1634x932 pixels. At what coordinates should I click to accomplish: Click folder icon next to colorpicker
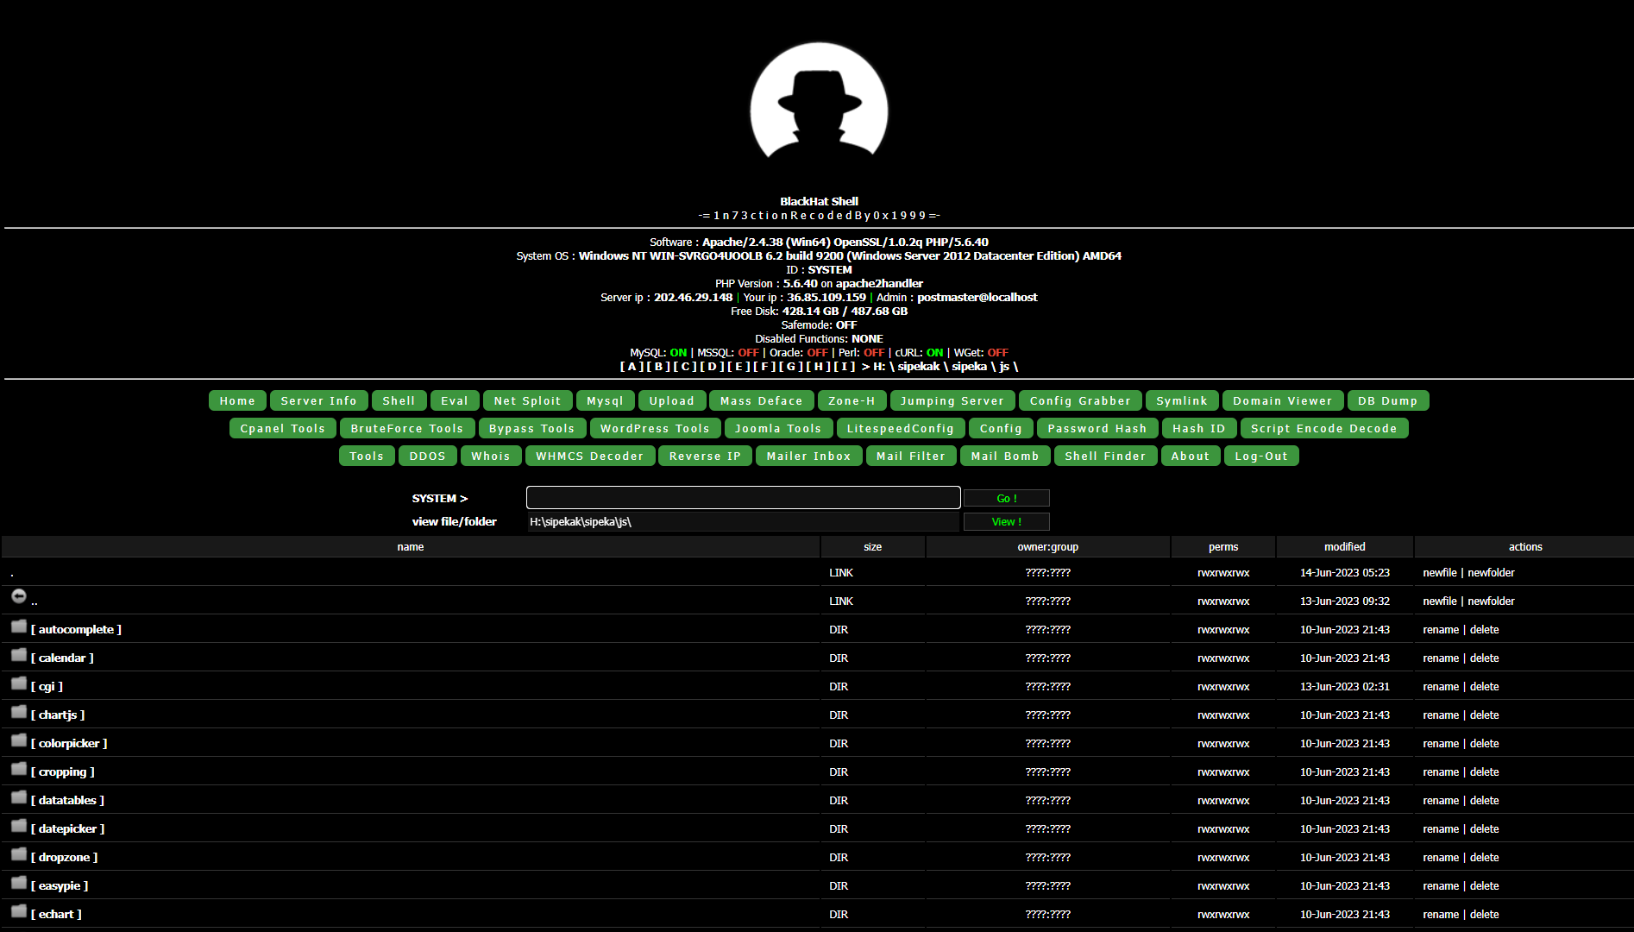coord(19,740)
